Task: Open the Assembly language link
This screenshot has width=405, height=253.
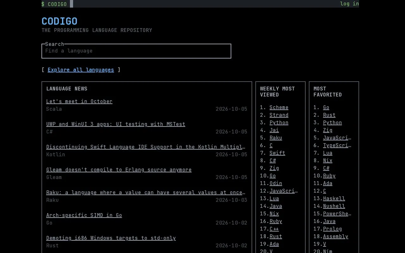Action: tap(335, 237)
